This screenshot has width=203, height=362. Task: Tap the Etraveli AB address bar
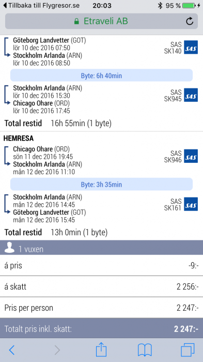tap(101, 21)
